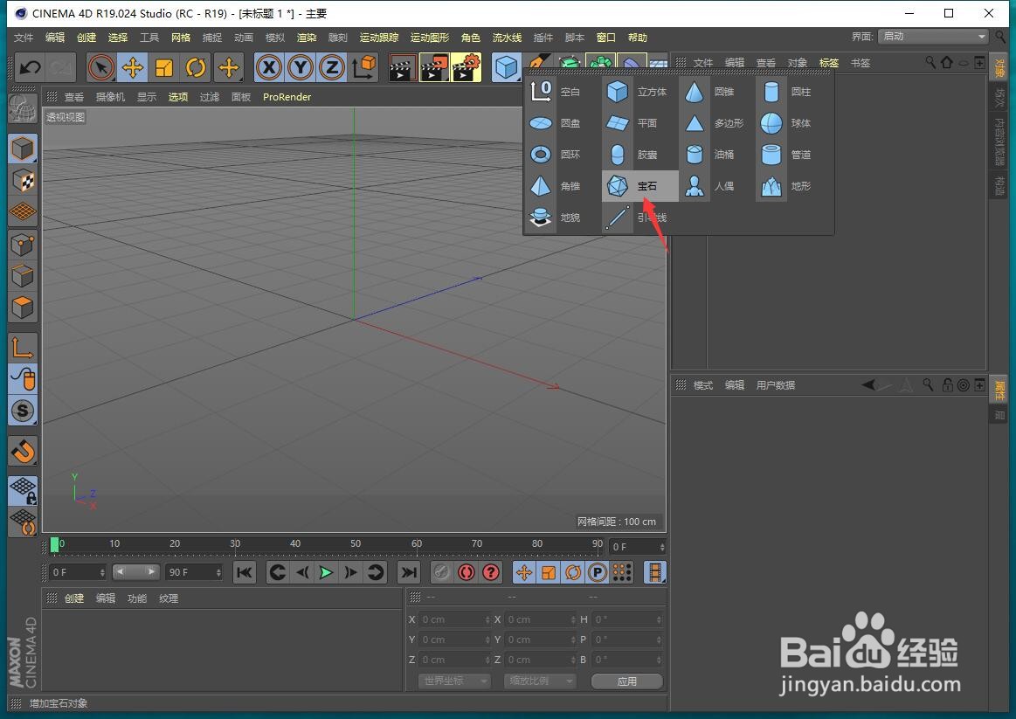Toggle position keyframe recording icon
The image size is (1016, 719).
coord(524,572)
